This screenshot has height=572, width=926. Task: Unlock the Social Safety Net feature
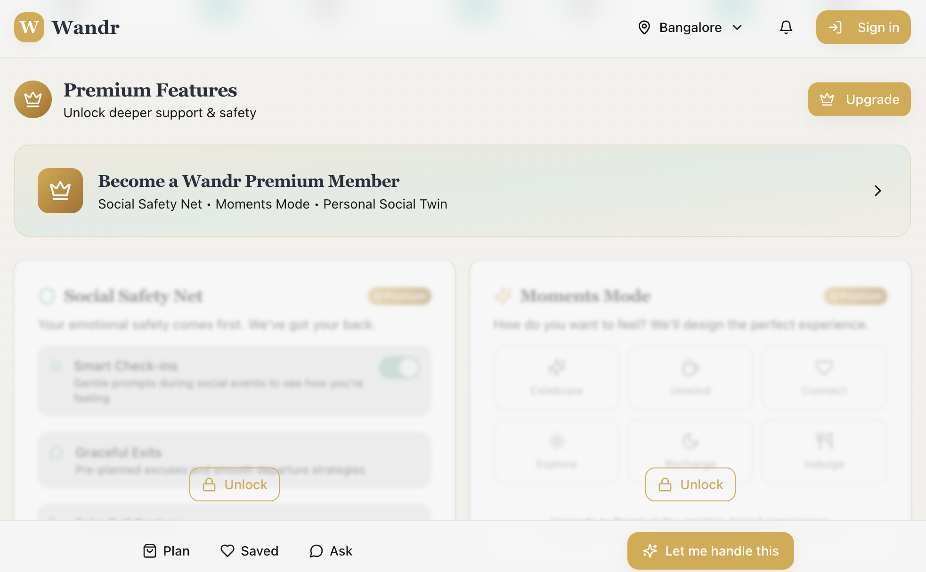234,484
